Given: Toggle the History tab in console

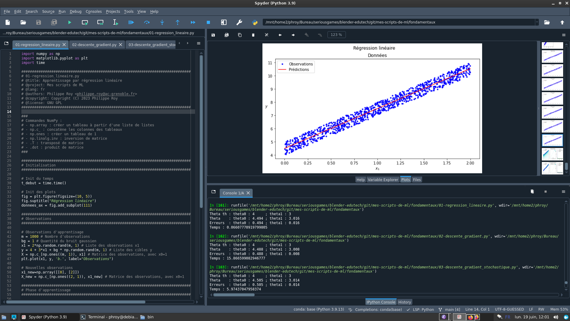Looking at the screenshot, I should point(404,302).
